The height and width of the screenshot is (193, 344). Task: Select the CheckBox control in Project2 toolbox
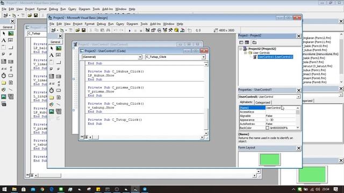click(x=52, y=69)
